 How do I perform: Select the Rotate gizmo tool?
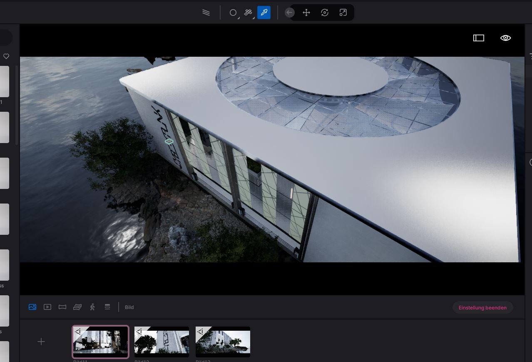tap(325, 13)
